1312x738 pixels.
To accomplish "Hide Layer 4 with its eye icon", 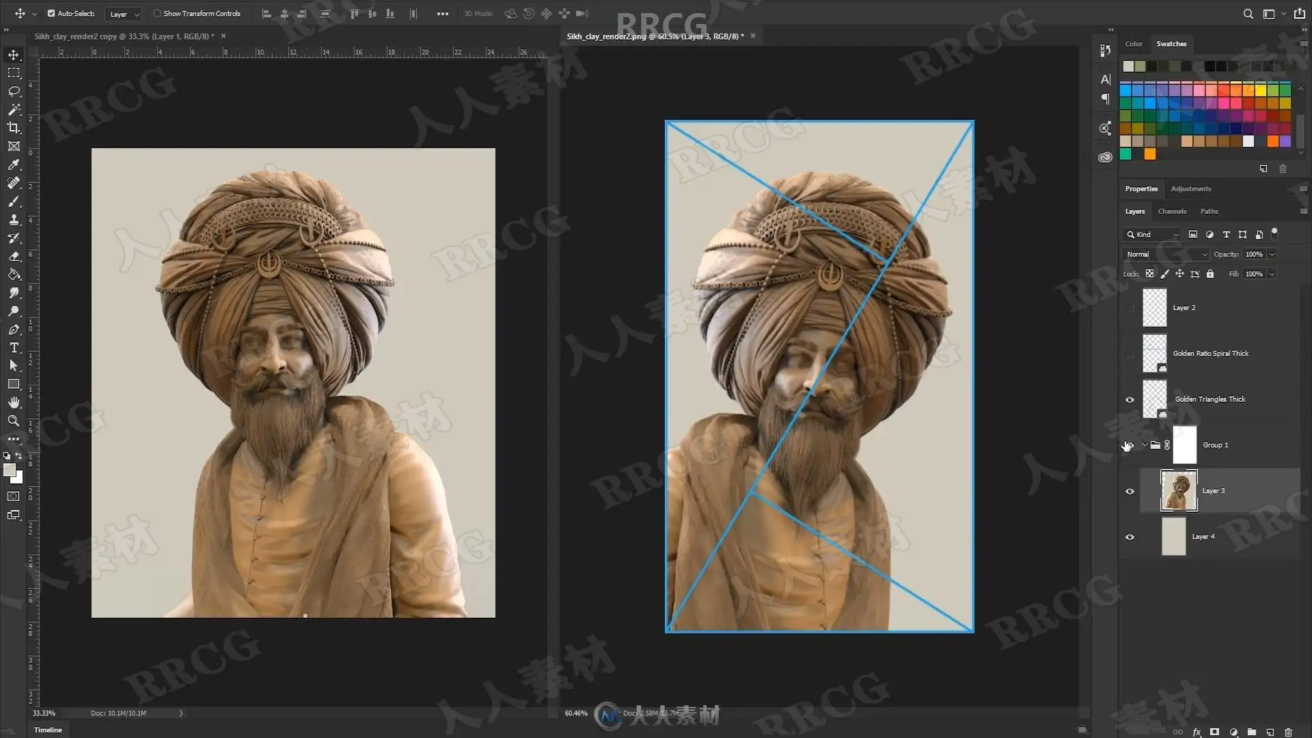I will tap(1130, 537).
